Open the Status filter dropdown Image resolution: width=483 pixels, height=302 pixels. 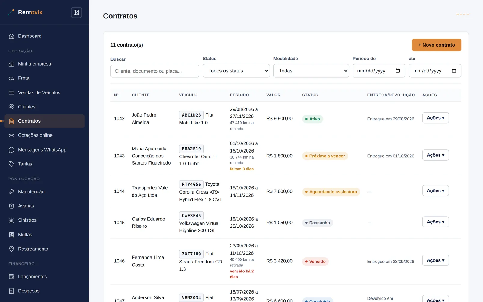click(236, 71)
